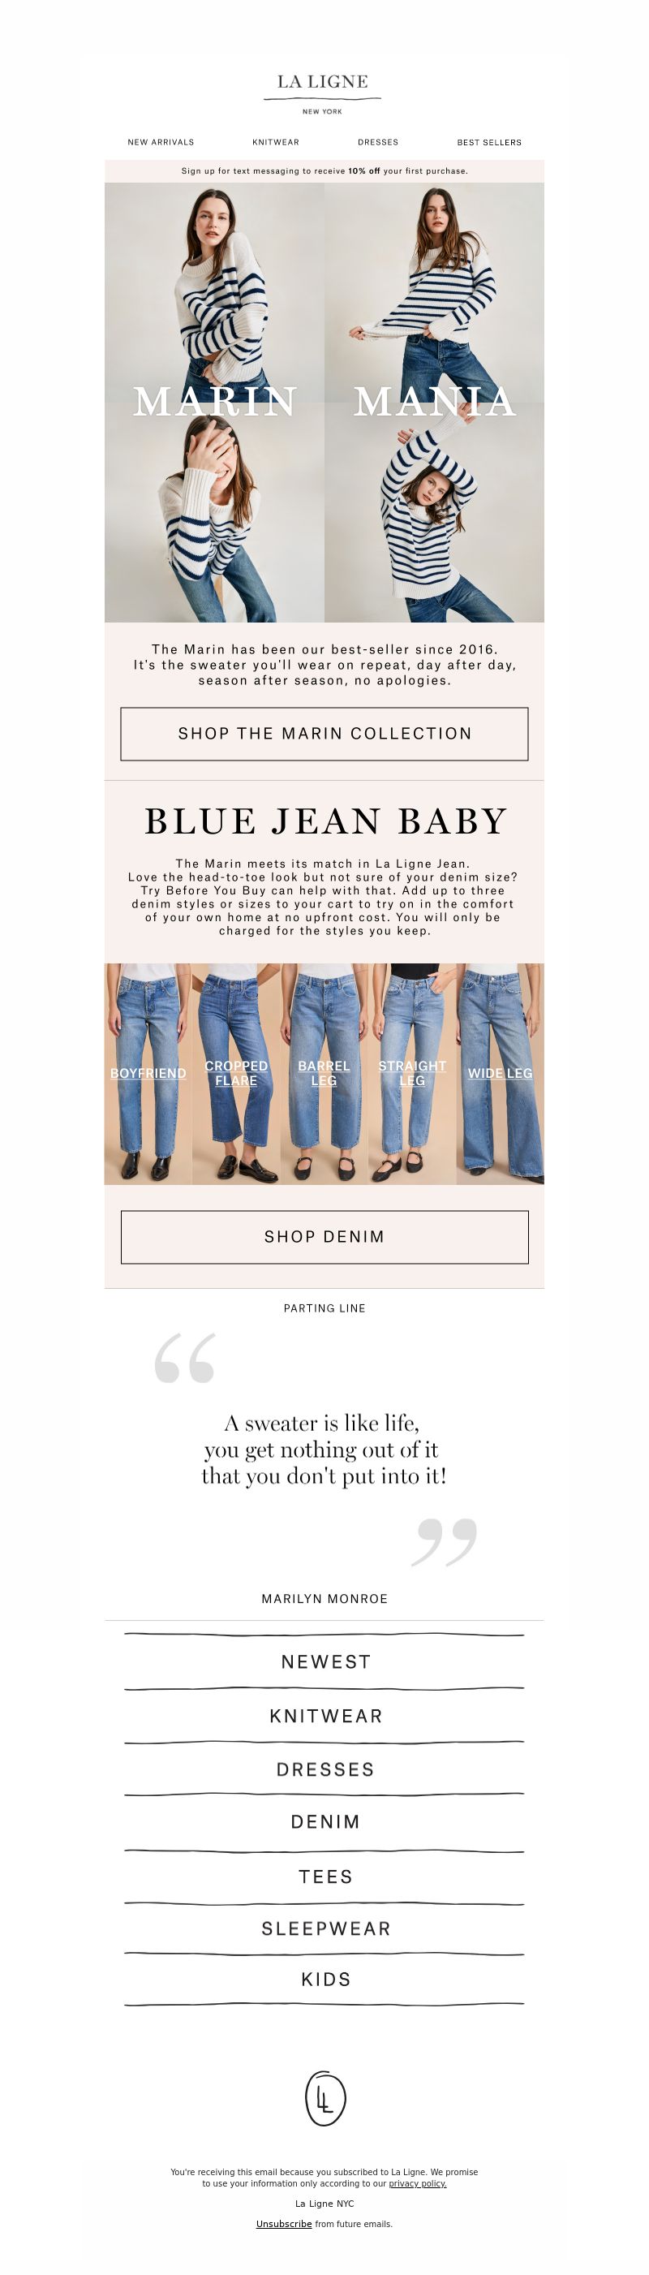Select the Straight Leg jeans image
This screenshot has height=2275, width=649.
tap(411, 1074)
